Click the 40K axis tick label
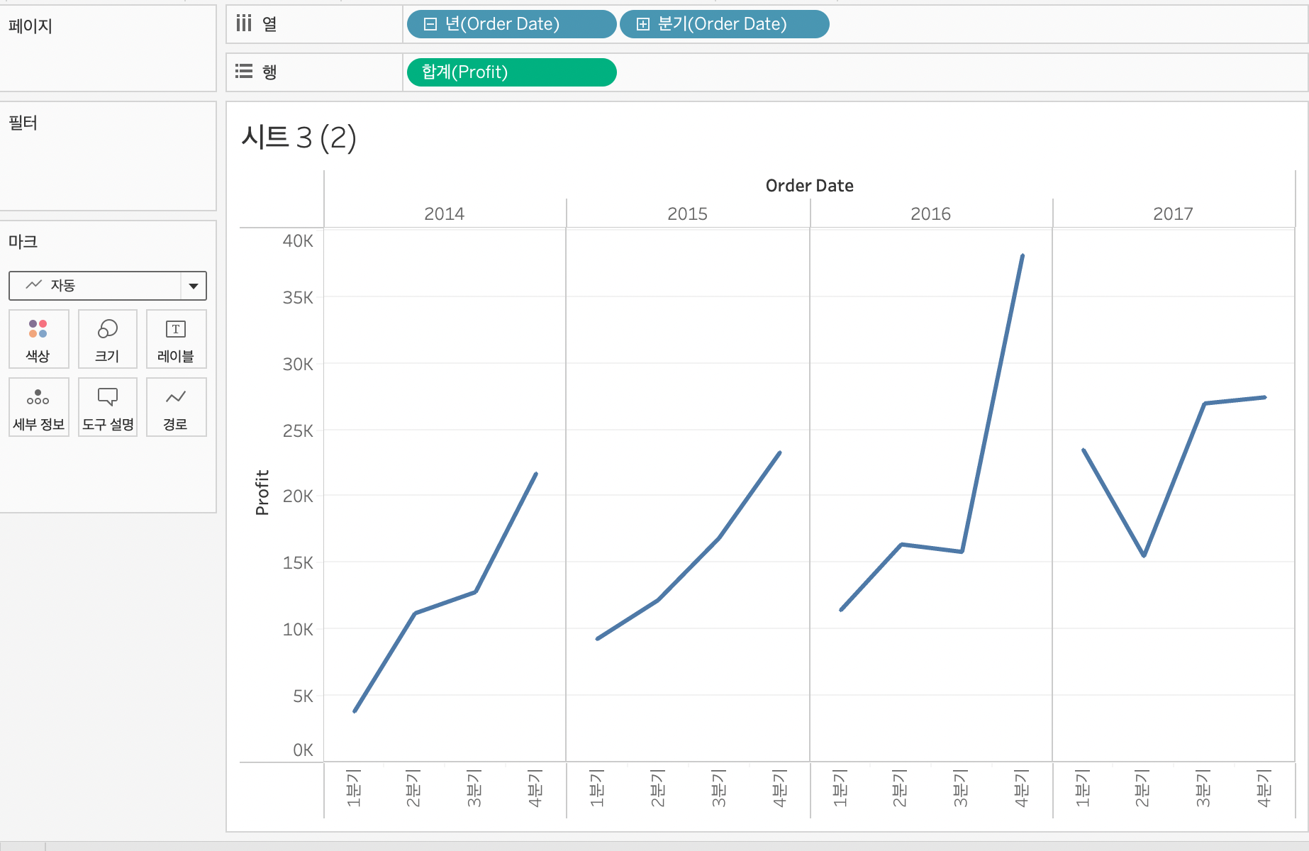The height and width of the screenshot is (851, 1309). pos(298,241)
